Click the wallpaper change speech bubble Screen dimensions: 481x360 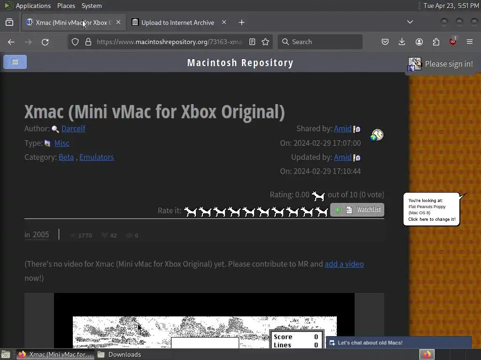point(432,210)
